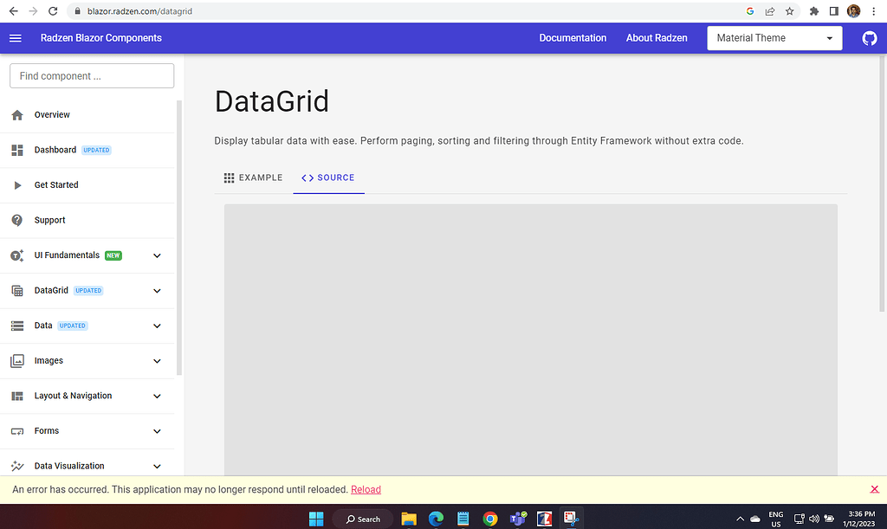This screenshot has width=887, height=529.
Task: Click inside the Find component search box
Action: (x=91, y=75)
